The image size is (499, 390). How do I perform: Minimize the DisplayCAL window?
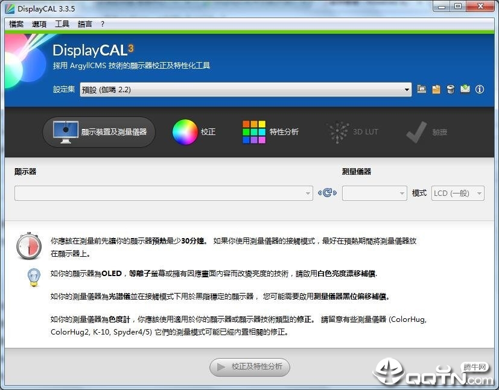(x=442, y=7)
